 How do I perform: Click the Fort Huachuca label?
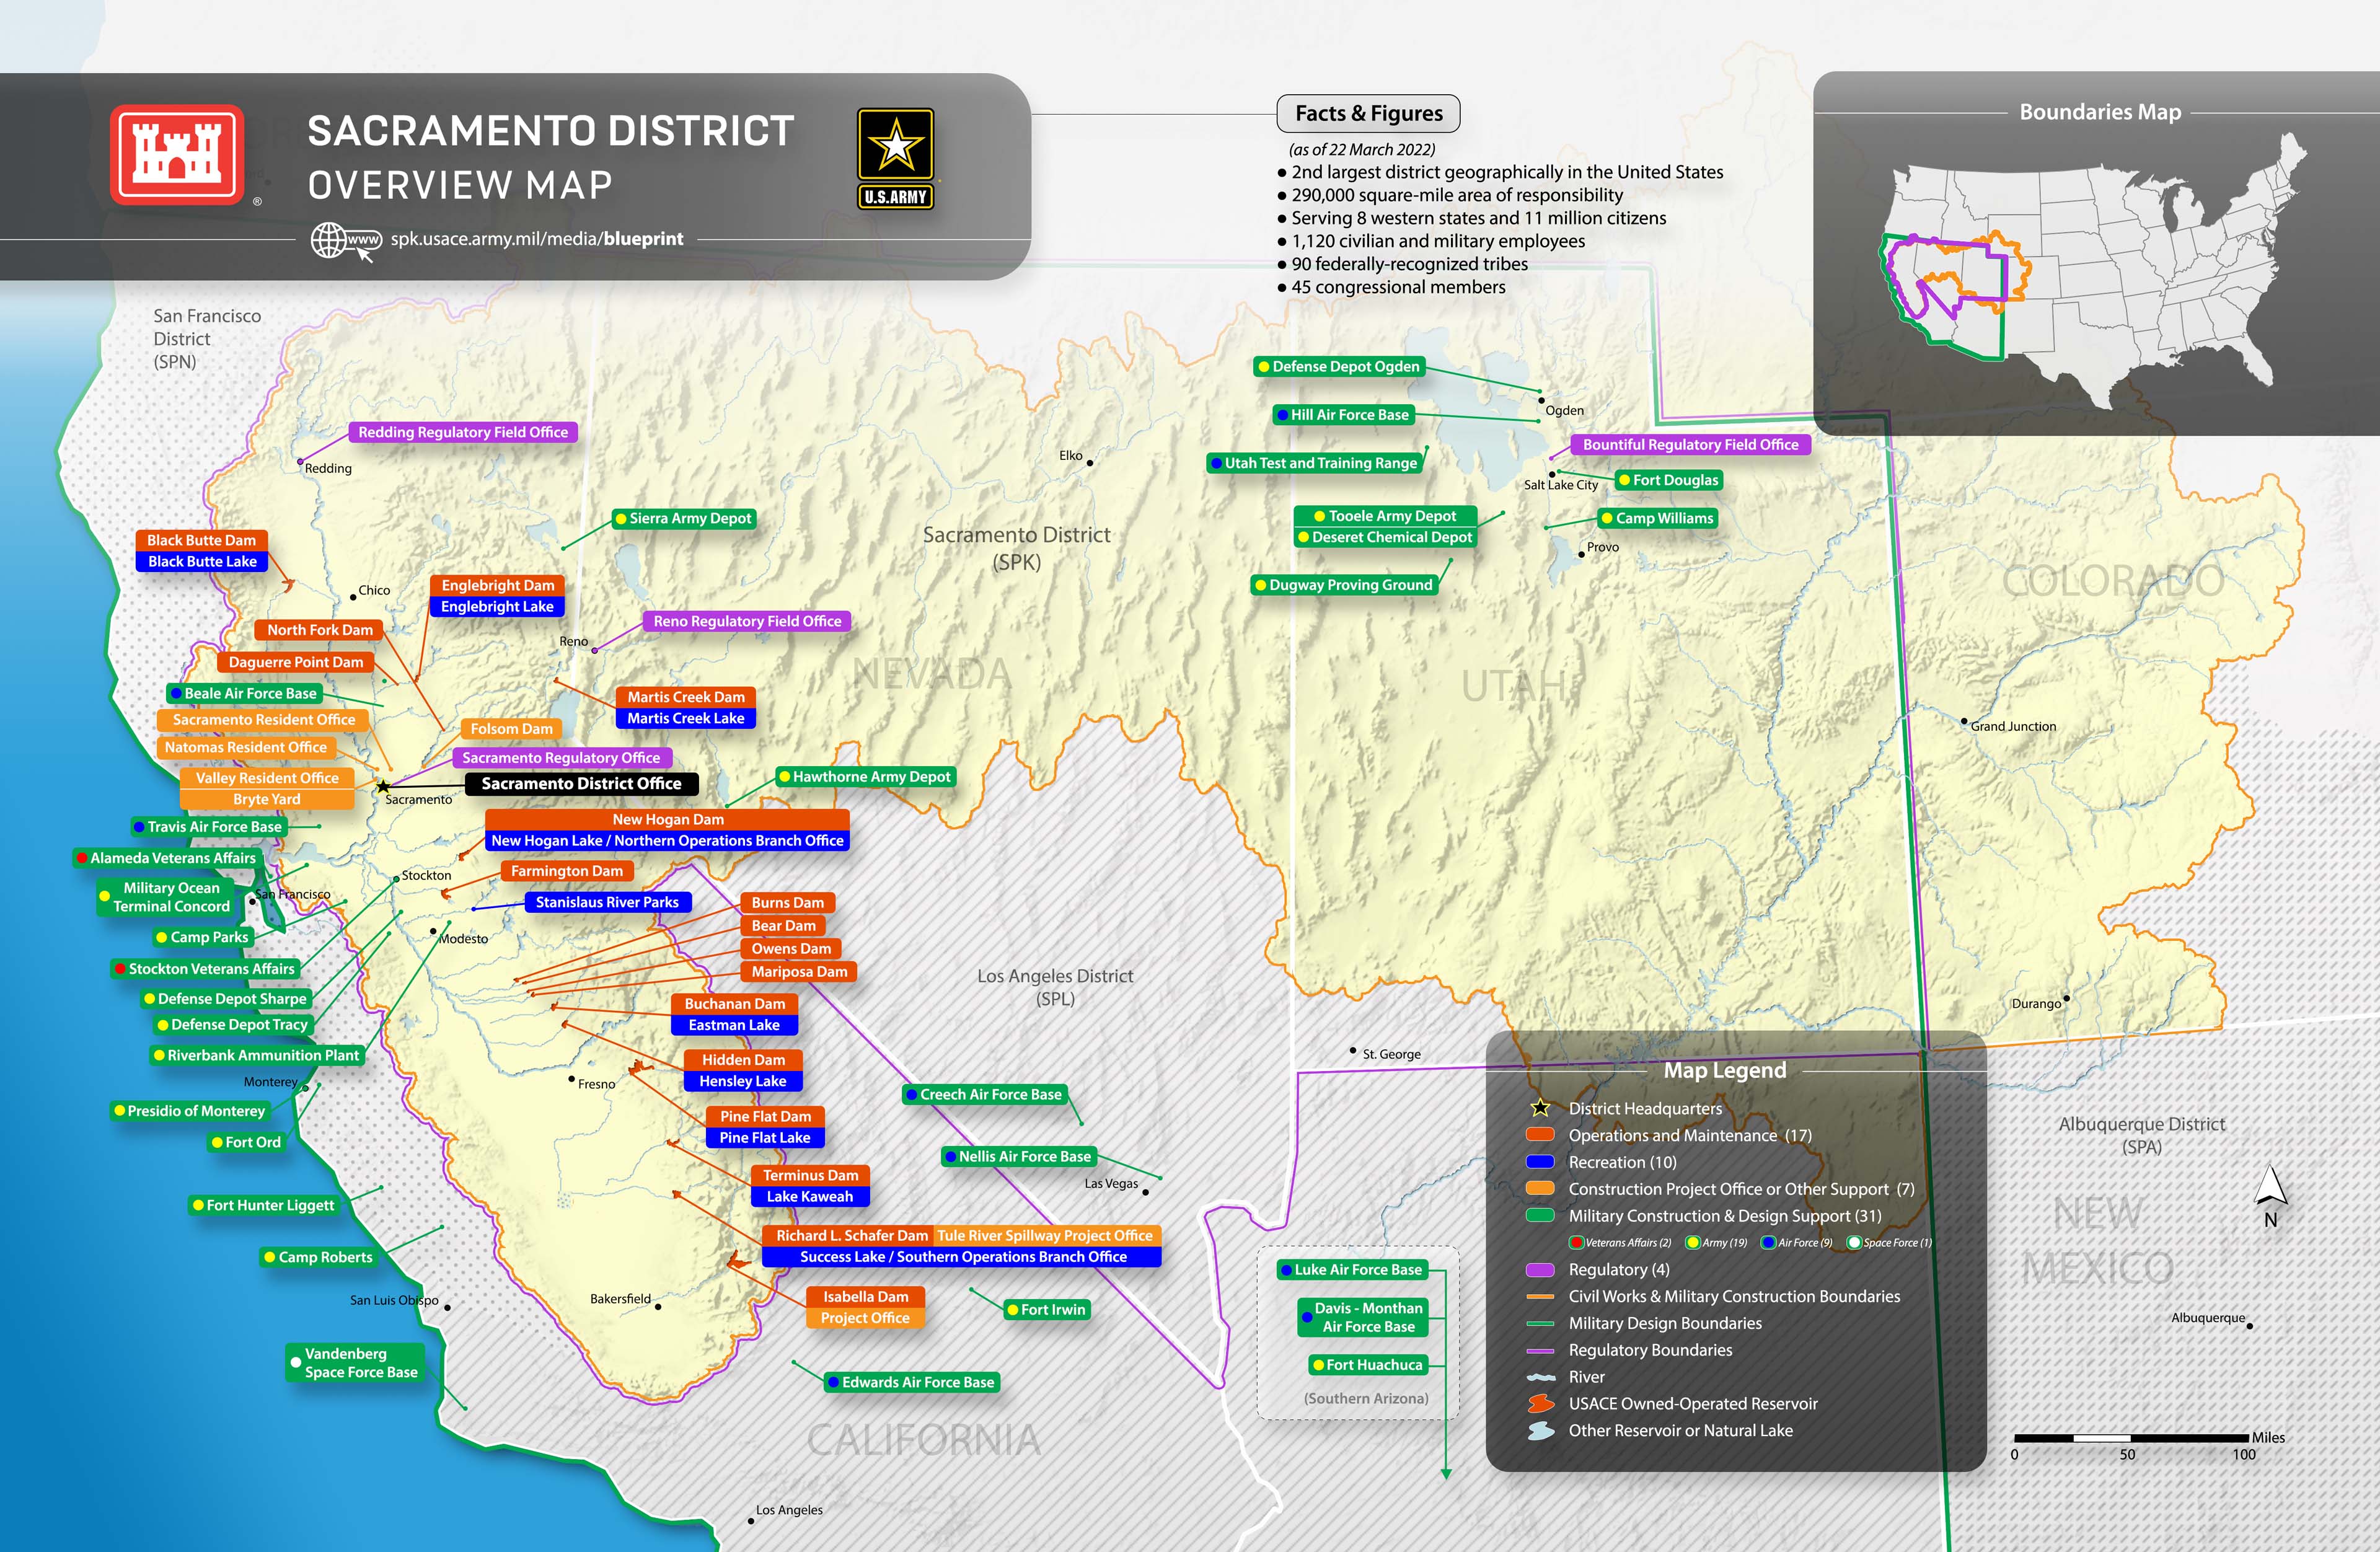click(x=1369, y=1365)
